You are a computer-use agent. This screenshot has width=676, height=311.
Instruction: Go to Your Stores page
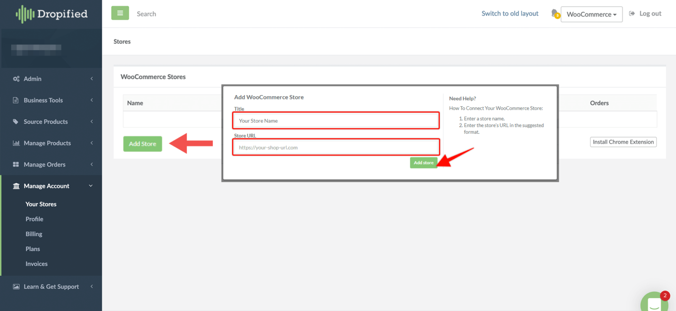click(41, 204)
